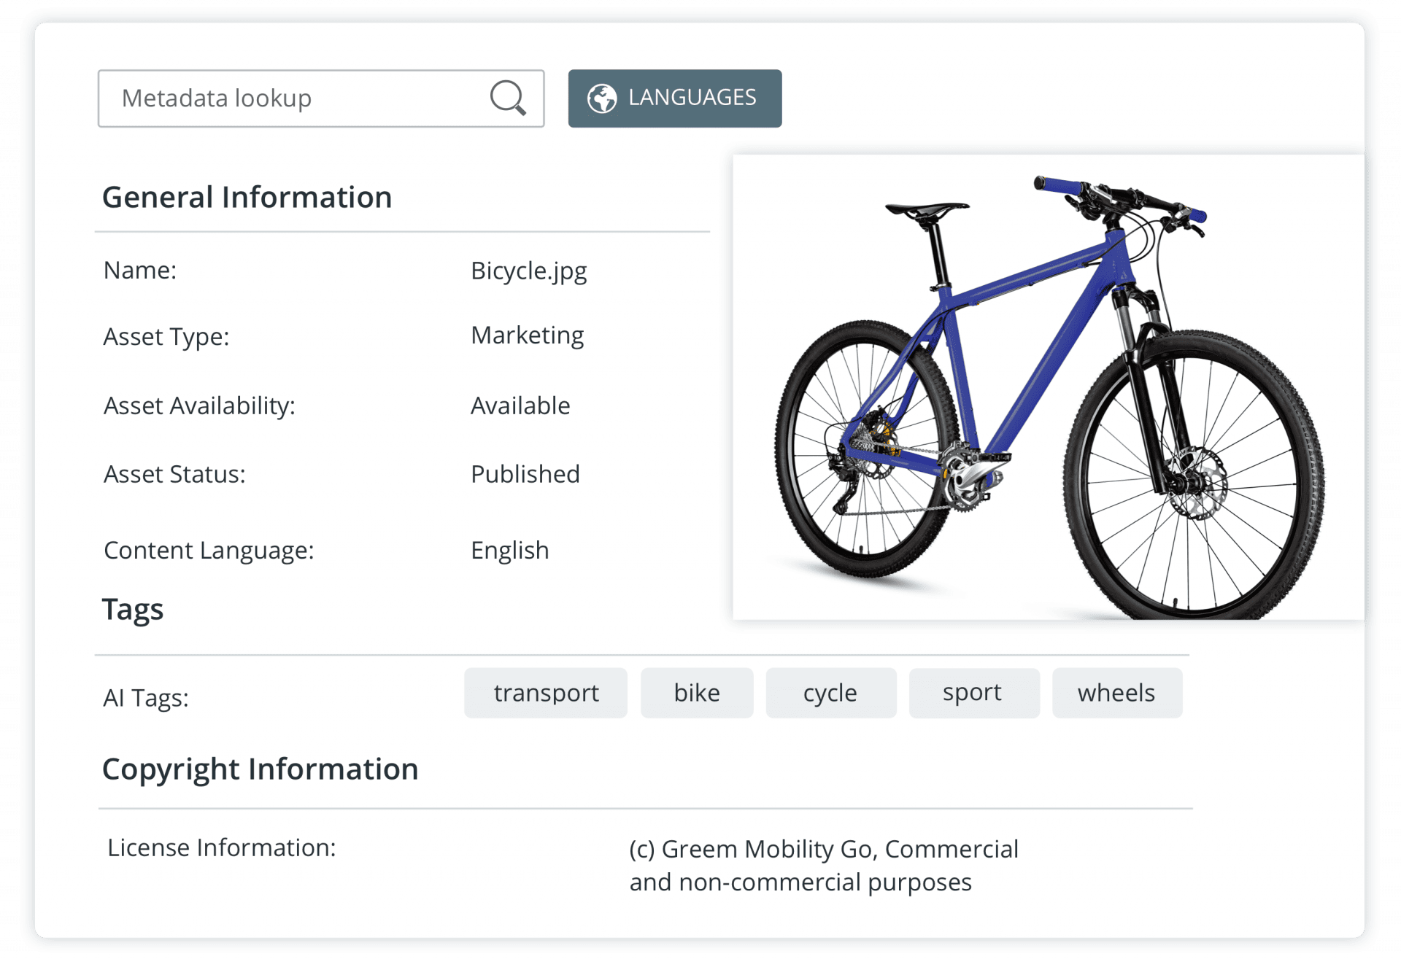The height and width of the screenshot is (959, 1401).
Task: Select the "transport" AI tag
Action: pyautogui.click(x=545, y=692)
